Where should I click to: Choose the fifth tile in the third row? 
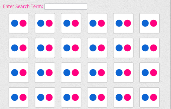point(123,72)
